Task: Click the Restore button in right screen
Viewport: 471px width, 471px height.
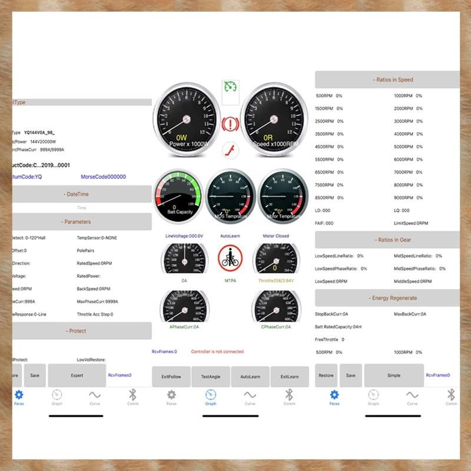Action: pyautogui.click(x=326, y=376)
